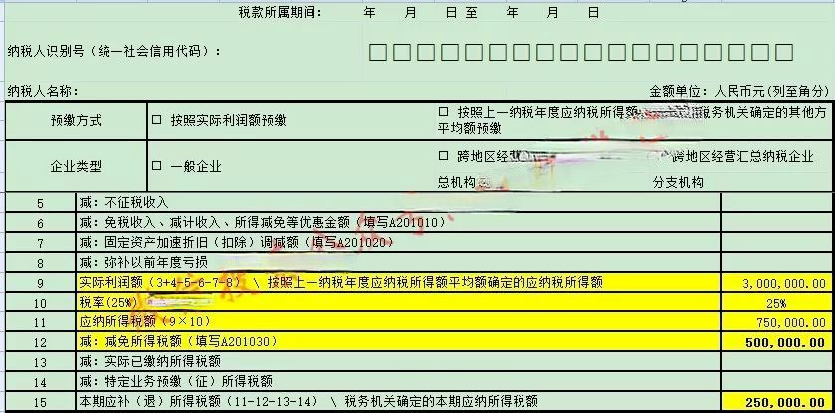835x413 pixels.
Task: Check the 按照实际利润额预缴 checkbox
Action: 156,120
